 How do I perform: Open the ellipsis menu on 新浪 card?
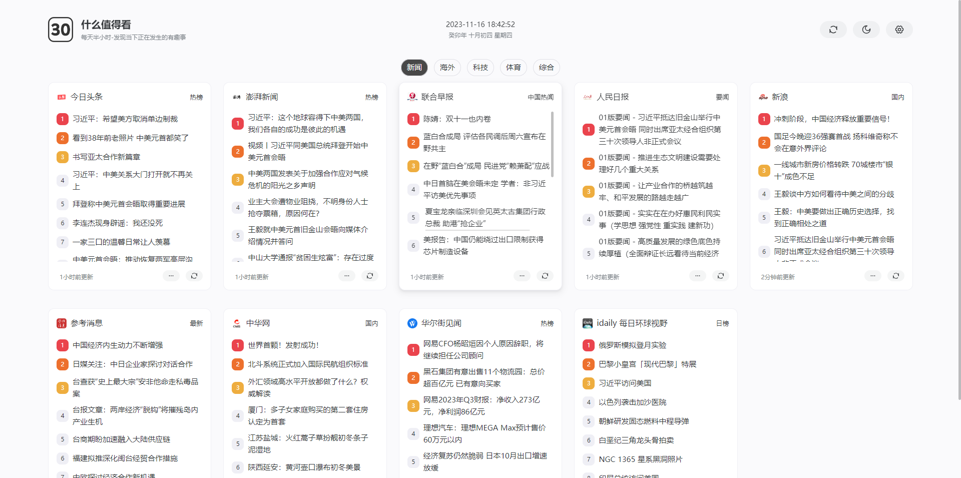(x=873, y=276)
